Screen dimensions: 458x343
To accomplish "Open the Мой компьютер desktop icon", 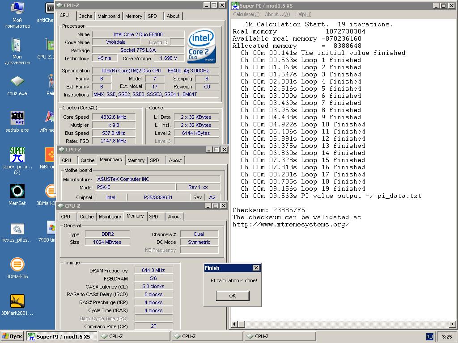I will click(x=17, y=15).
